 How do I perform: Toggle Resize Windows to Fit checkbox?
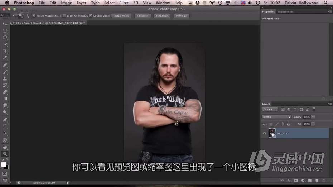point(34,15)
